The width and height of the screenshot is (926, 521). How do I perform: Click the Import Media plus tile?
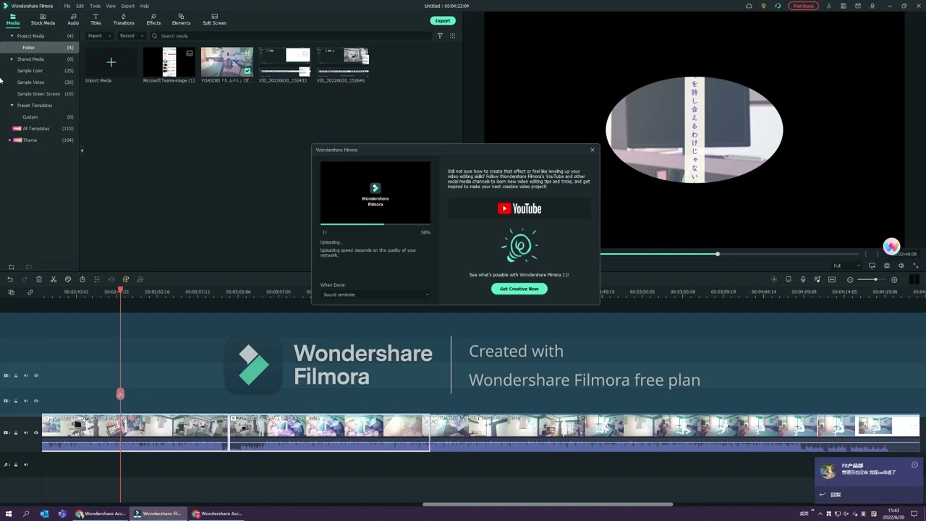click(111, 62)
